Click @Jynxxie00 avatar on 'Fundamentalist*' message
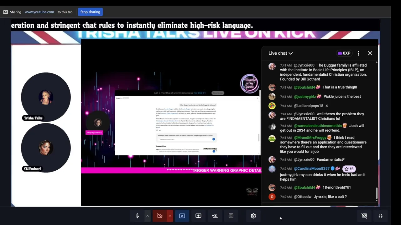 click(272, 160)
